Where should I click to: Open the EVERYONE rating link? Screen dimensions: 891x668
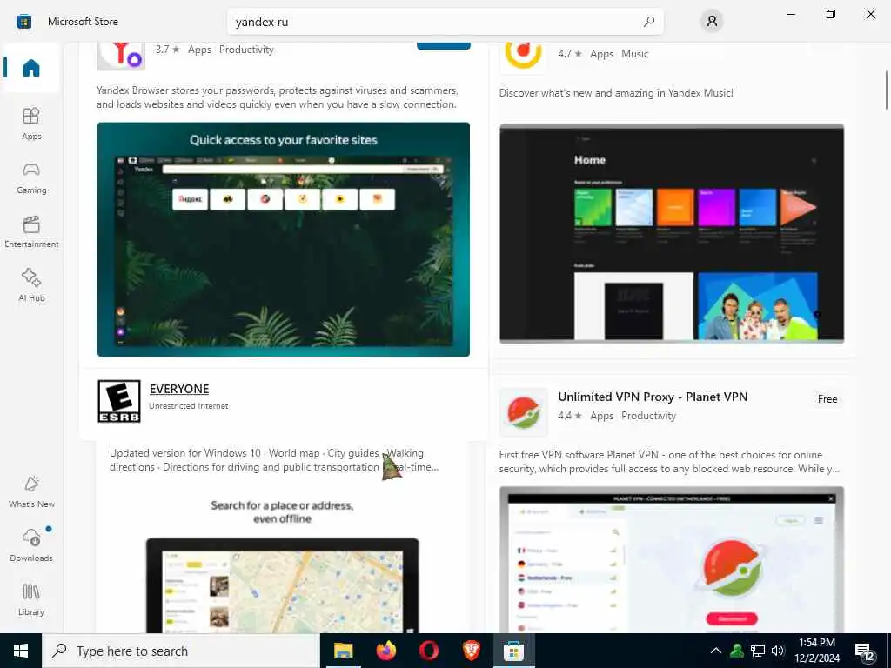[x=179, y=389]
